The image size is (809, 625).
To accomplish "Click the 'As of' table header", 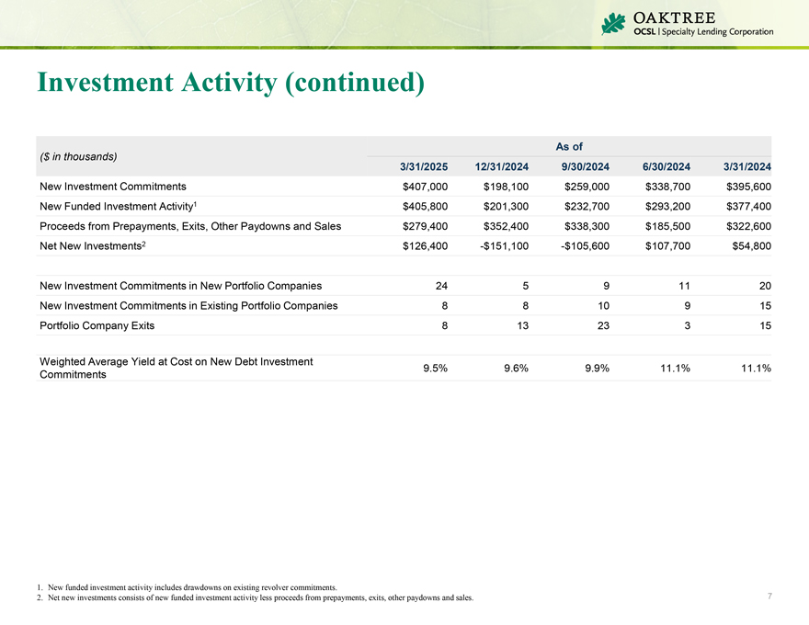I will tap(569, 146).
